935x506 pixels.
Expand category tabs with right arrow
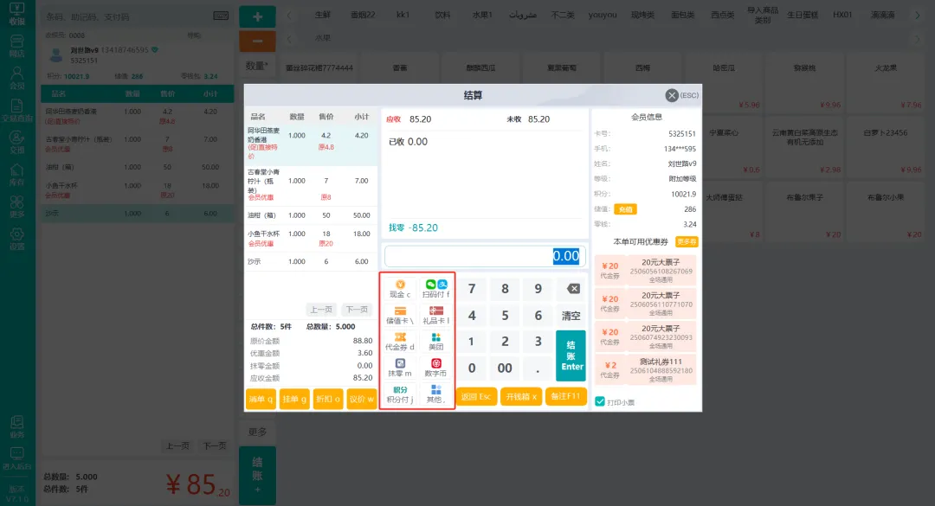[x=917, y=16]
